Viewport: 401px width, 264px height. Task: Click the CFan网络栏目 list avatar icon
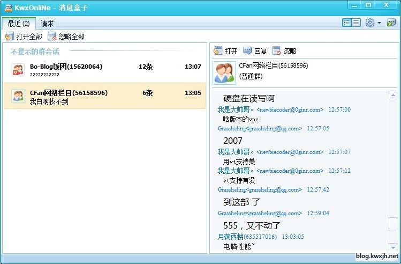pos(18,96)
